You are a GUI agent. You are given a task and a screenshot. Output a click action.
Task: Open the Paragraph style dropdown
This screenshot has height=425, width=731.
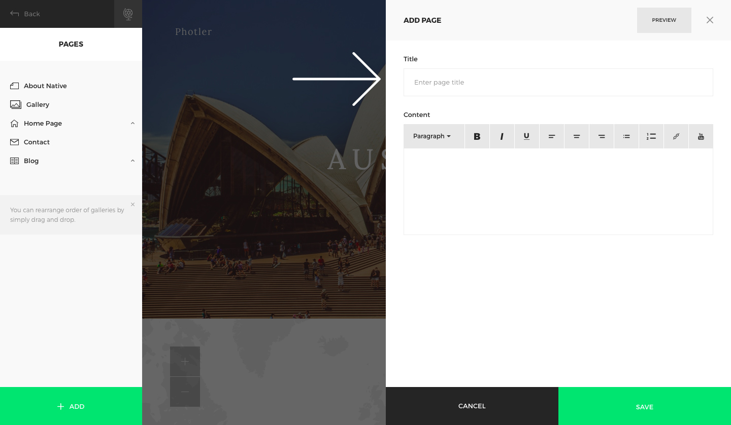(x=434, y=136)
